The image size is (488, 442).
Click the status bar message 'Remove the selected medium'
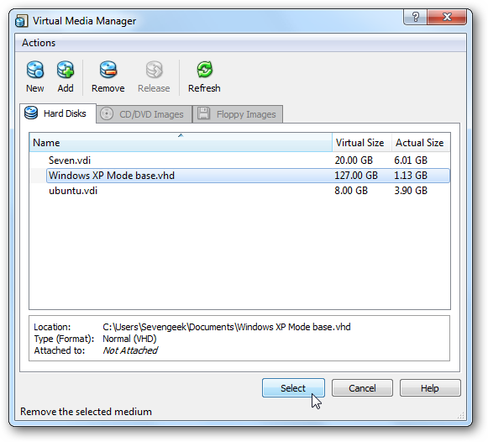click(86, 412)
